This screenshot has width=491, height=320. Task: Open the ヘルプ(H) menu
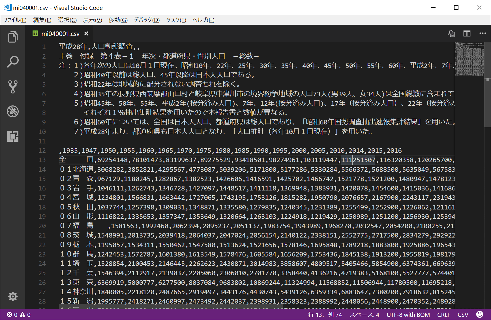click(x=203, y=20)
